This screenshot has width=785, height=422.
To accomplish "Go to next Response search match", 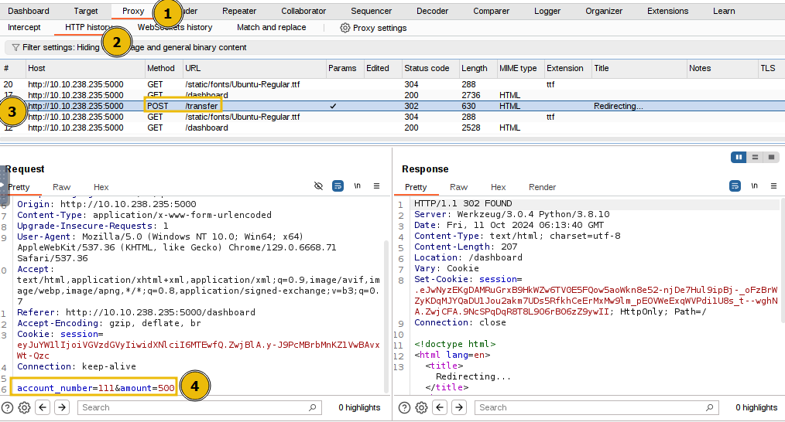I will 458,407.
